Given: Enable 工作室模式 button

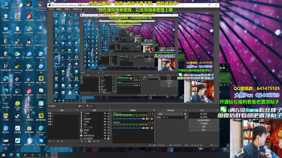Looking at the screenshot, I should [x=204, y=124].
